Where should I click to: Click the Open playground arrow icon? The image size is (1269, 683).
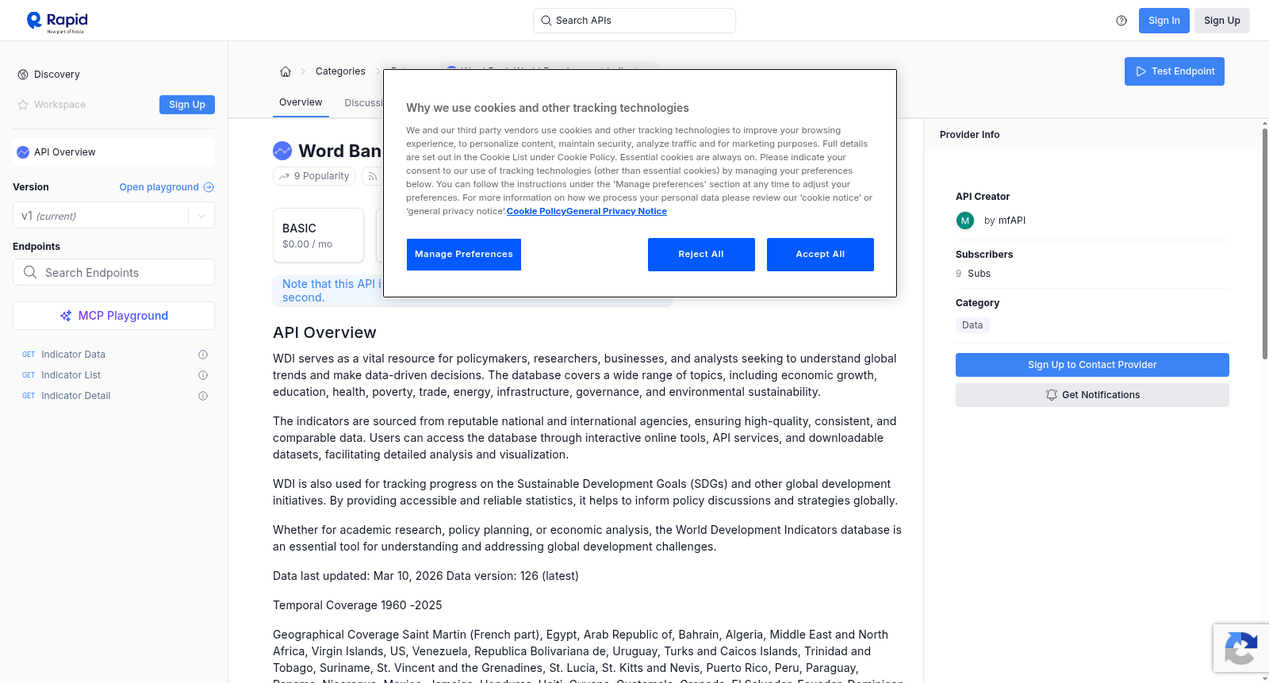point(209,187)
